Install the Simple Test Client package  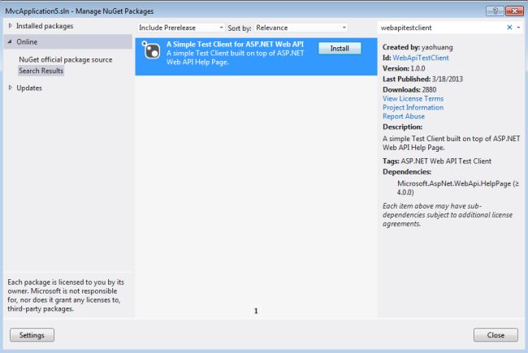click(340, 49)
